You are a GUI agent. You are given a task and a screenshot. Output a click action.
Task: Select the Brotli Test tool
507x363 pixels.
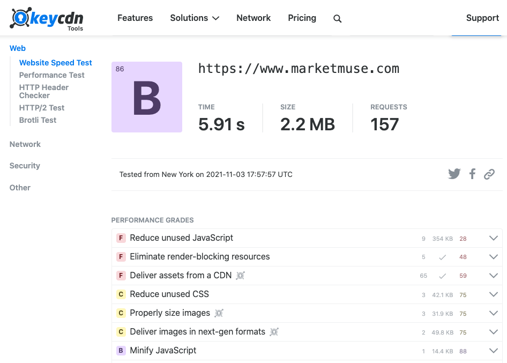tap(38, 120)
